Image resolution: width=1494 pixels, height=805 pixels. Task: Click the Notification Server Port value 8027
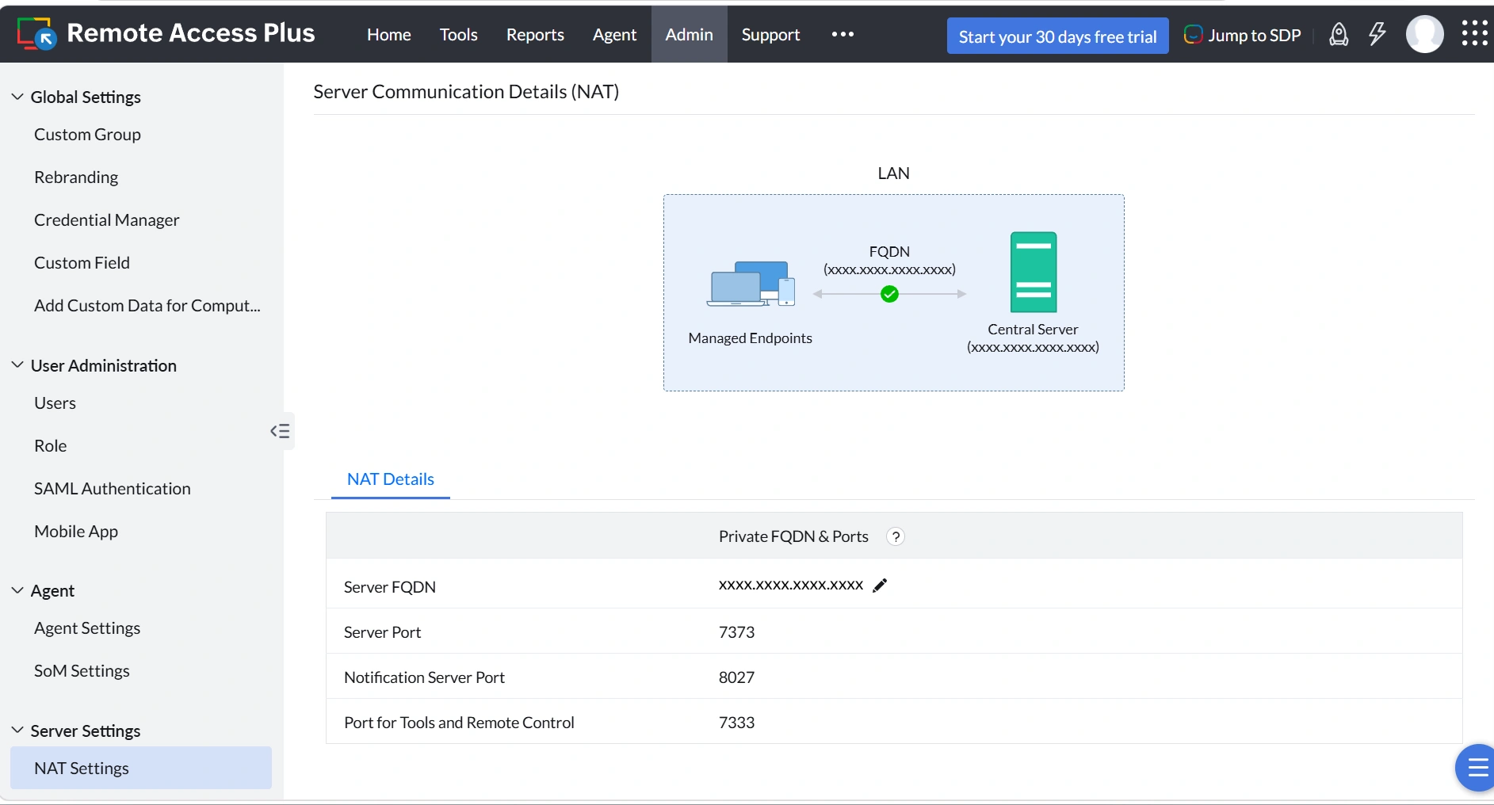click(736, 677)
